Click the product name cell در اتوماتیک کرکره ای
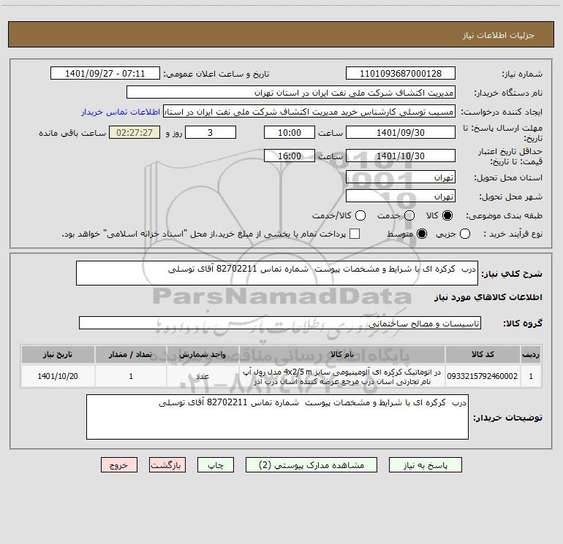Viewport: 563px width, 544px height. pos(342,376)
